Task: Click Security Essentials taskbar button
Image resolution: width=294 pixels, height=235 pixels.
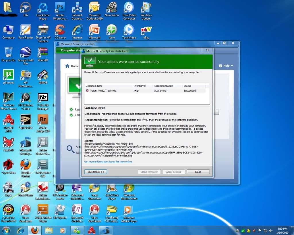Action: coord(106,230)
